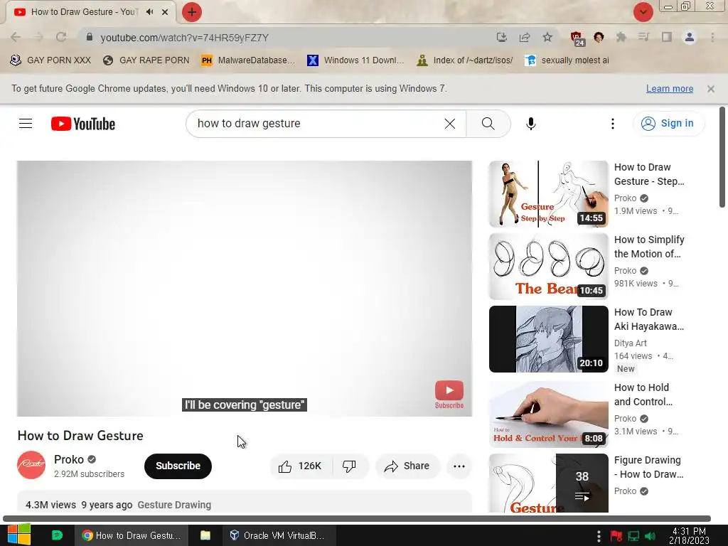Click the address bar URL
Viewport: 728px width, 546px height.
click(x=184, y=38)
